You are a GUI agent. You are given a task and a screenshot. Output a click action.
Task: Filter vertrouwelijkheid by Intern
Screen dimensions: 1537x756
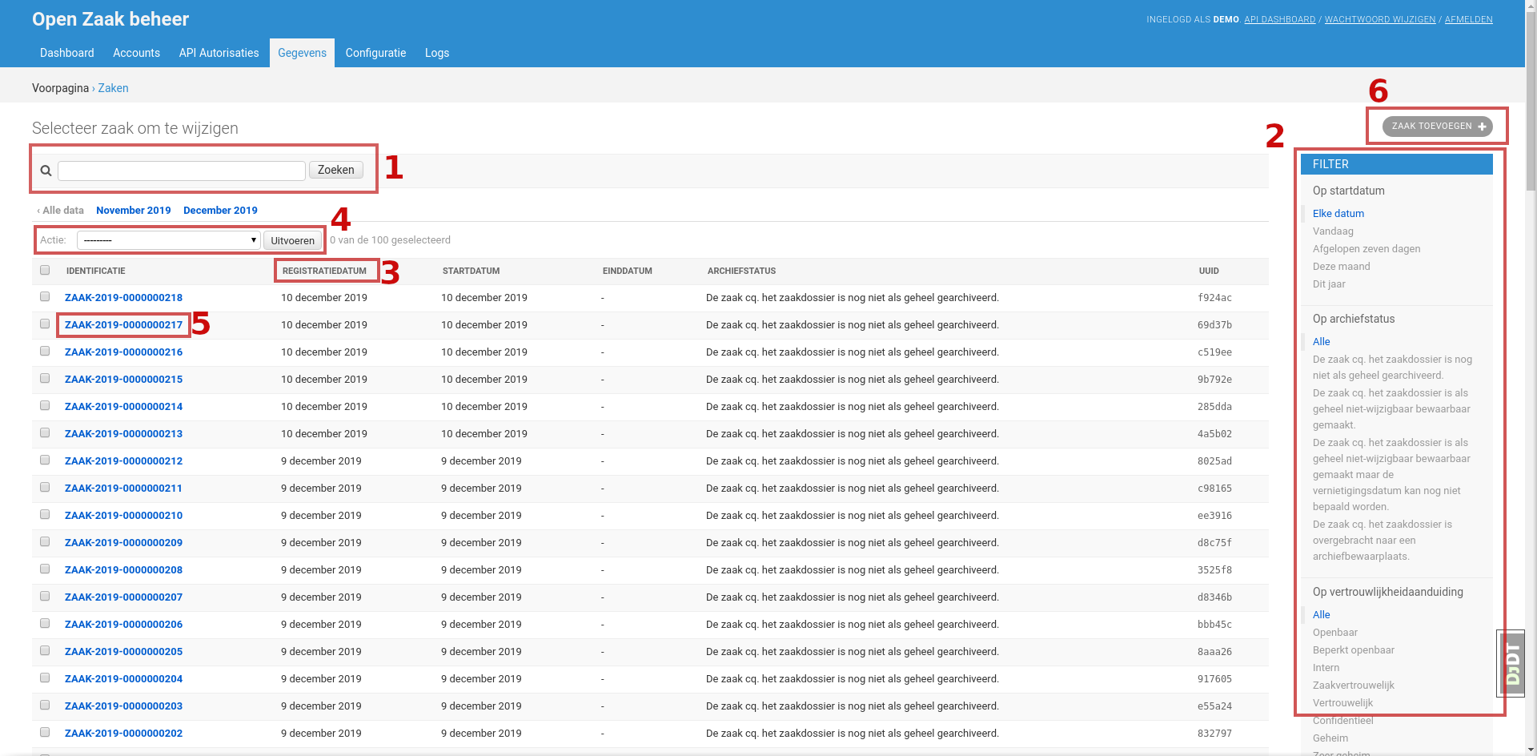point(1326,668)
